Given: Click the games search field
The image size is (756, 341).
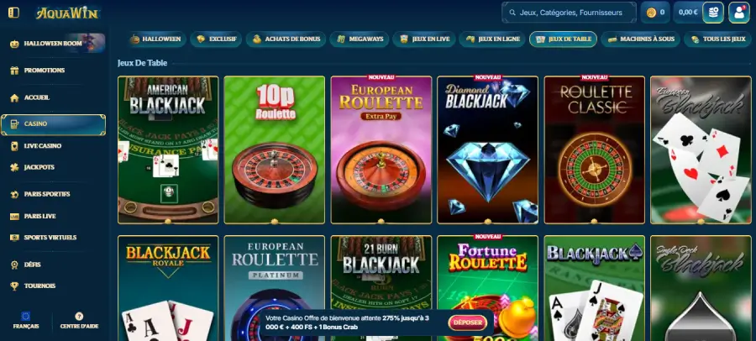Looking at the screenshot, I should tap(569, 13).
